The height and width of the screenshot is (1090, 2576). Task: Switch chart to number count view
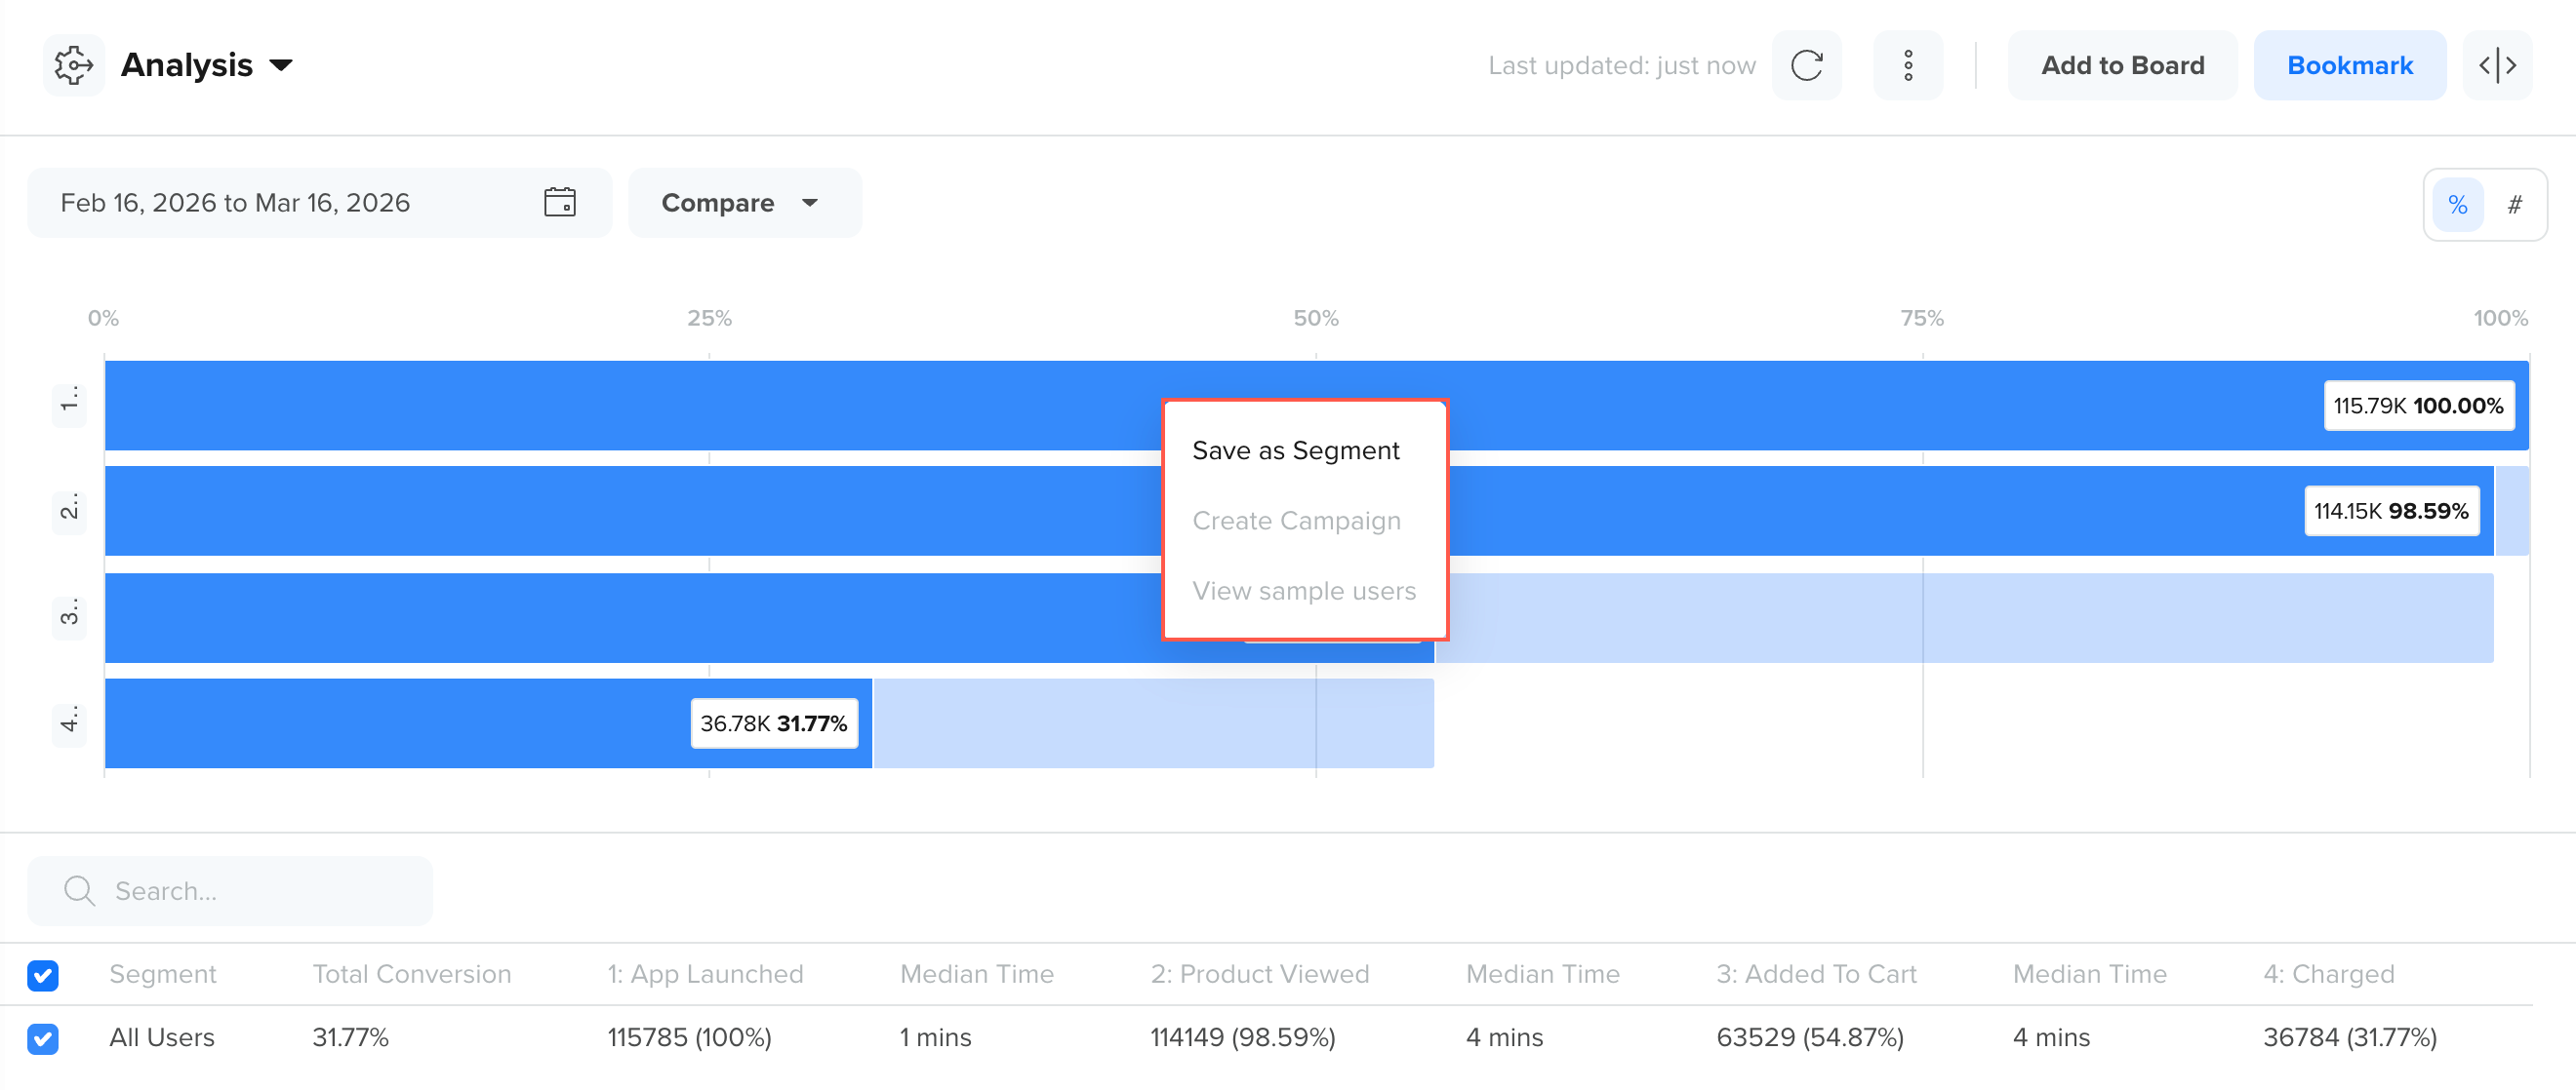click(2514, 205)
